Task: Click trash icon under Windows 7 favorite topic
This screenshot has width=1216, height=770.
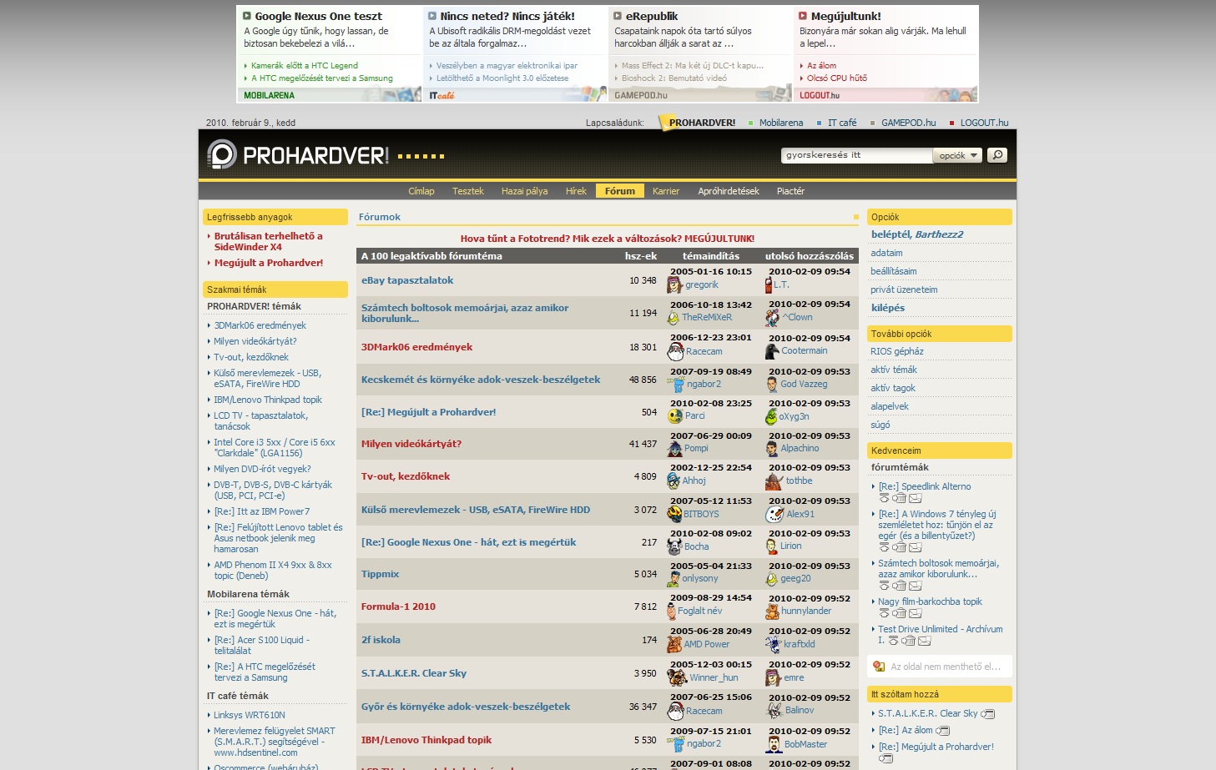Action: point(900,547)
